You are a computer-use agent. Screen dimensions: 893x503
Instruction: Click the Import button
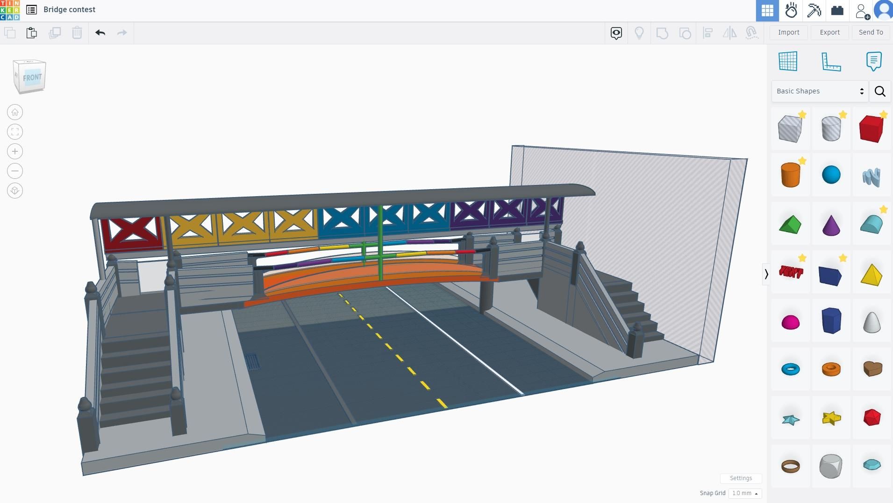788,32
